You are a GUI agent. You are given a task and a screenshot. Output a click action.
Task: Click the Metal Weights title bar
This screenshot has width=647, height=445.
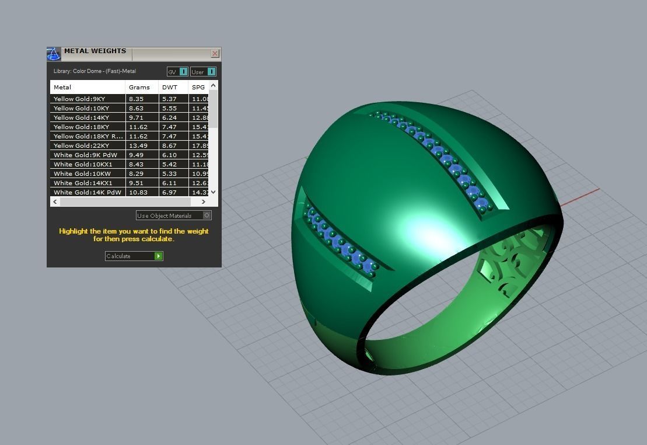click(x=134, y=54)
